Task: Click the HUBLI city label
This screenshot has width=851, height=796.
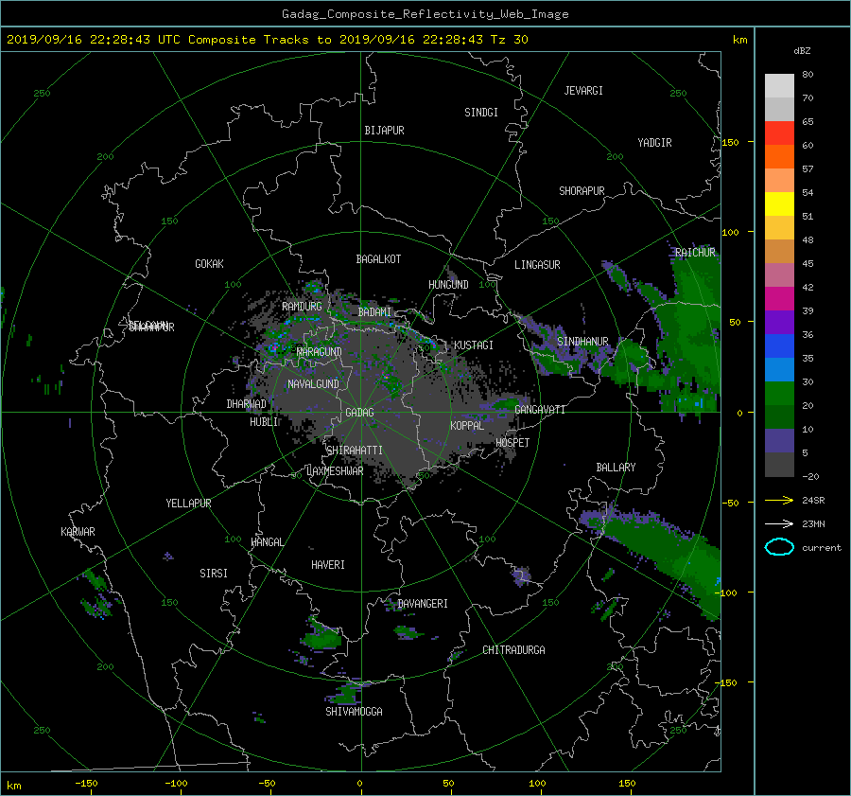Action: point(264,422)
